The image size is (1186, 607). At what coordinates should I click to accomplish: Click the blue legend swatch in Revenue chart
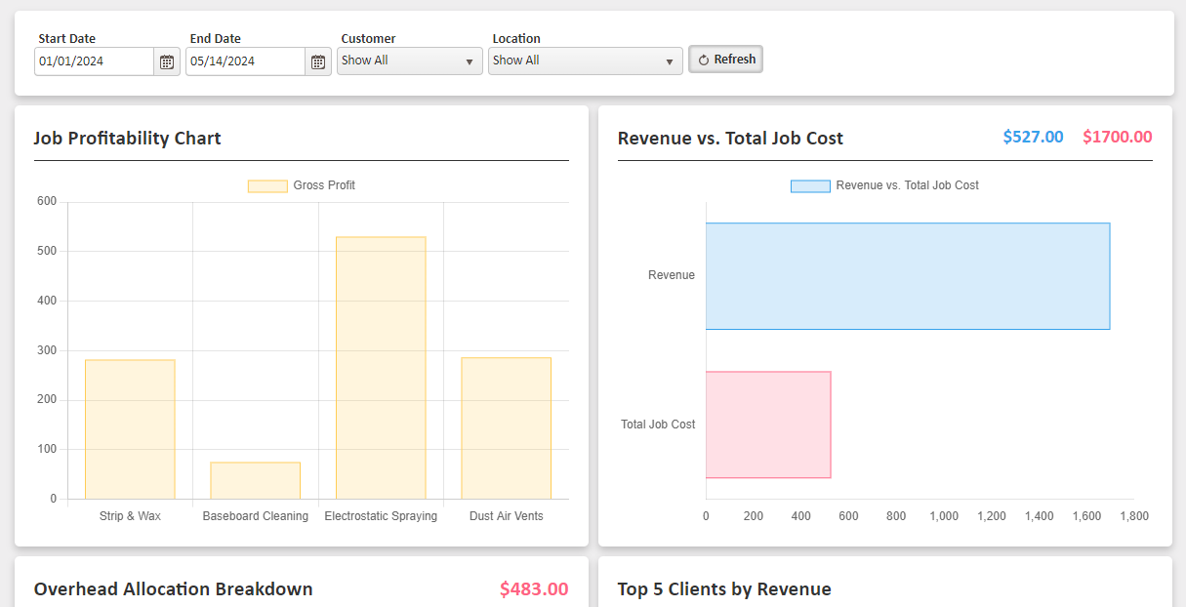click(810, 186)
